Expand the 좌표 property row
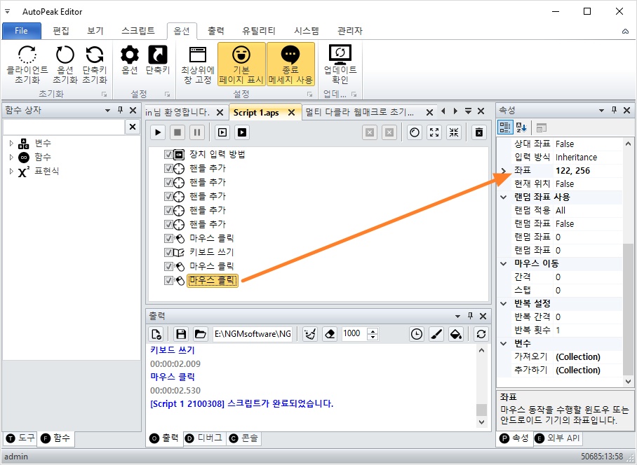637x465 pixels. [x=504, y=171]
